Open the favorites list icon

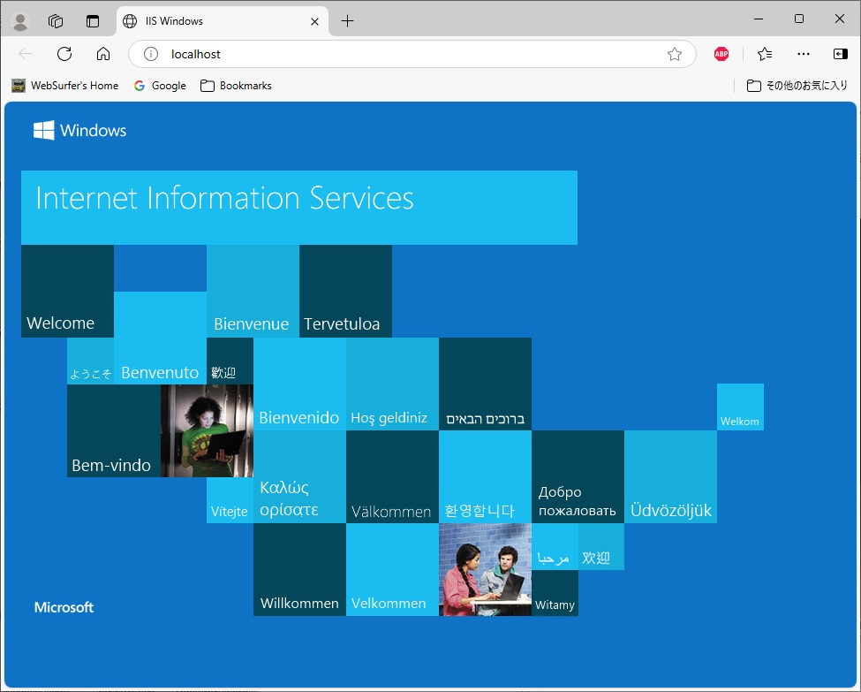tap(765, 54)
